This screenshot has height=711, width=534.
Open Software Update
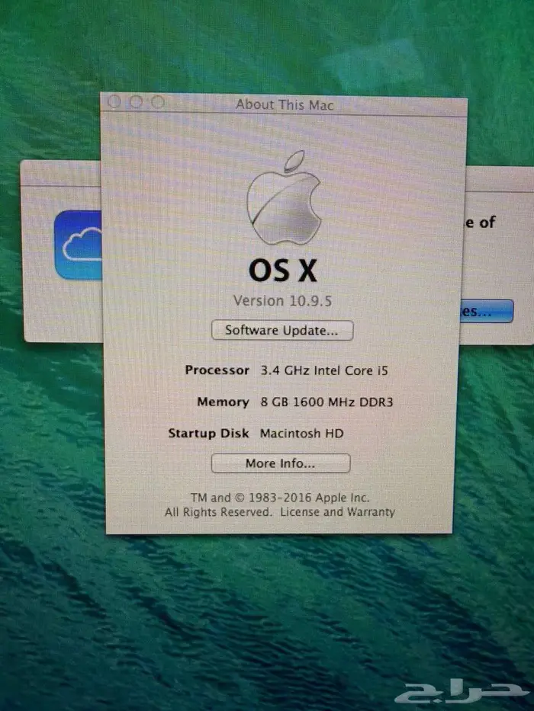281,331
